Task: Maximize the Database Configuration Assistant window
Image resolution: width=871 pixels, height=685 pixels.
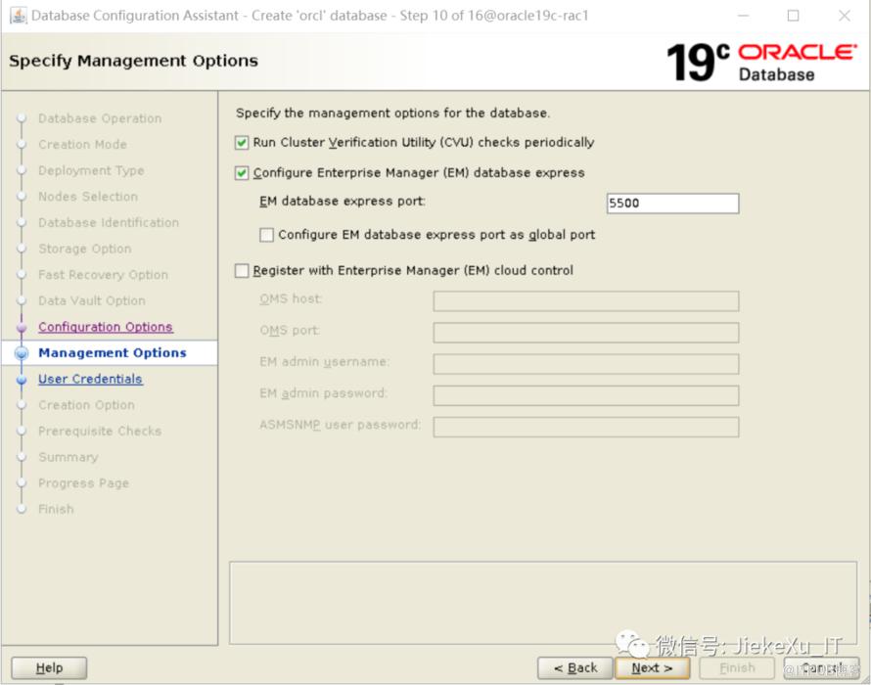Action: [x=793, y=16]
